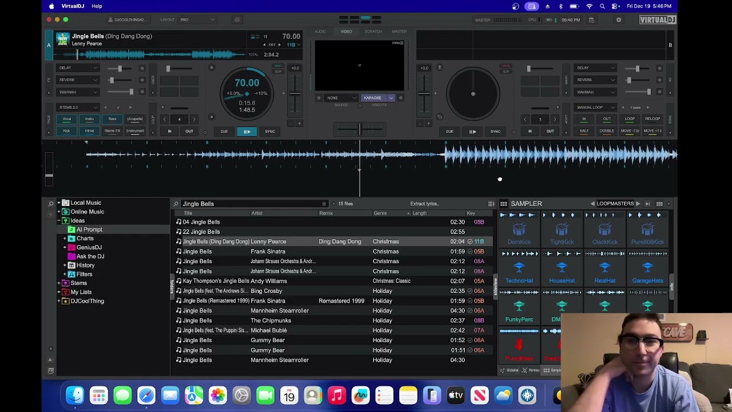Toggle SLIP mode on deck B
This screenshot has width=732, height=412.
pos(506,72)
